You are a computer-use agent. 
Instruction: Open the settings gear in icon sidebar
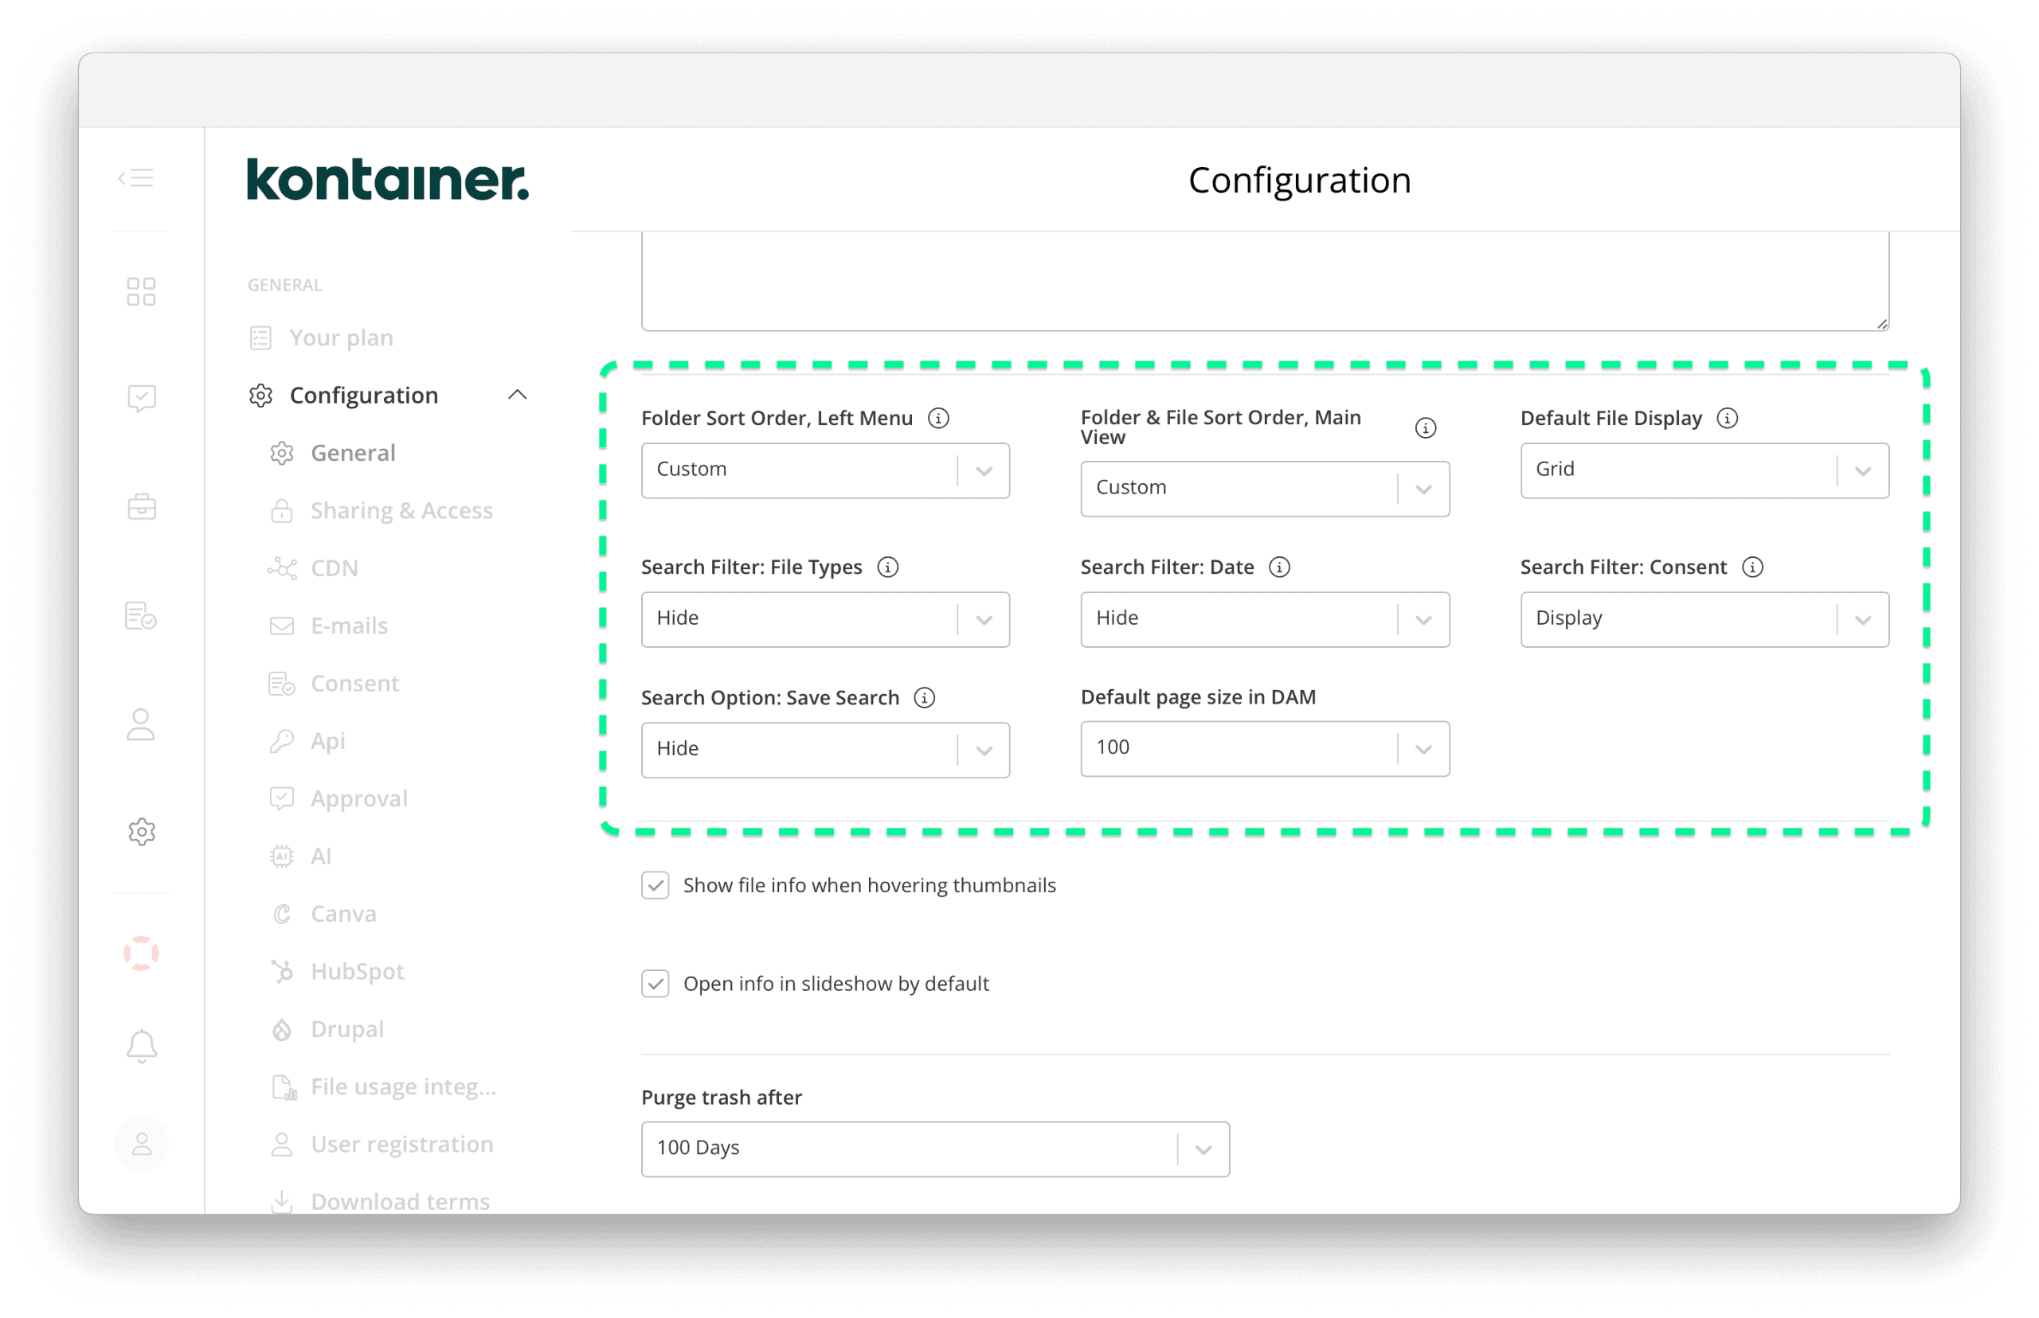141,829
